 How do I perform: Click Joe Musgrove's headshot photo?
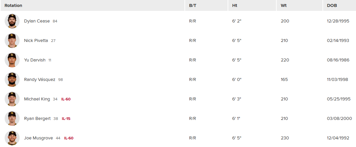(12, 138)
